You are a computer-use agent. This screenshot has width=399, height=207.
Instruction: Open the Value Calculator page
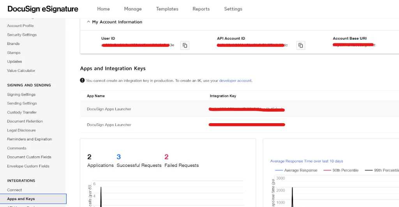tap(21, 71)
